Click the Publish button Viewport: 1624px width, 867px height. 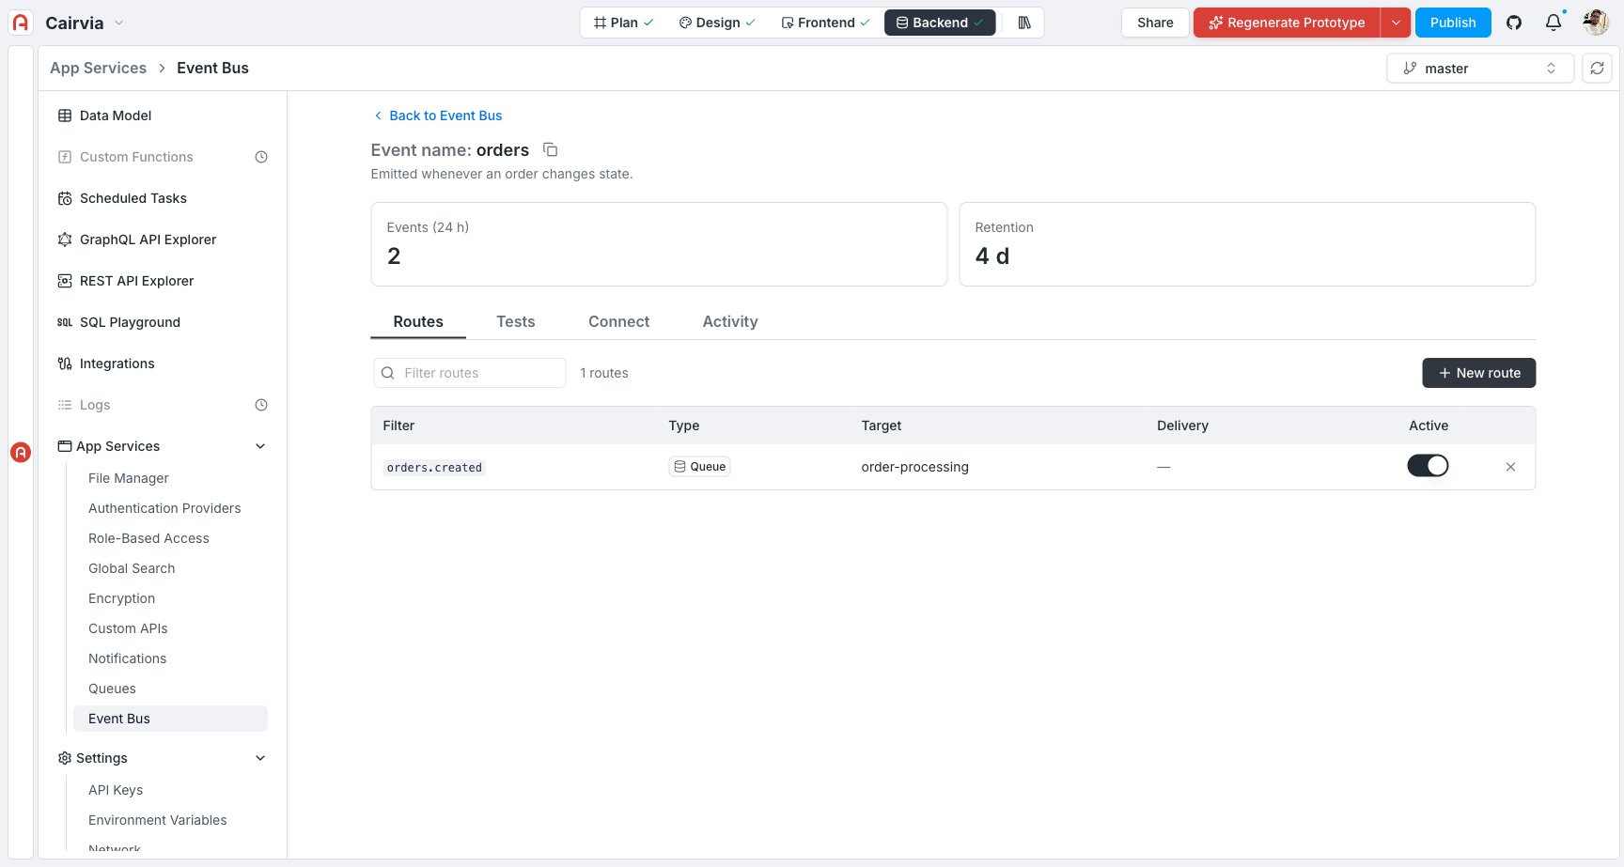coord(1453,23)
